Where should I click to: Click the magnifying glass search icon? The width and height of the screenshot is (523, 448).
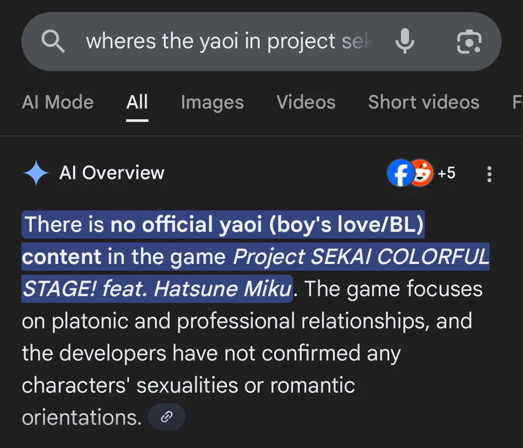point(53,42)
